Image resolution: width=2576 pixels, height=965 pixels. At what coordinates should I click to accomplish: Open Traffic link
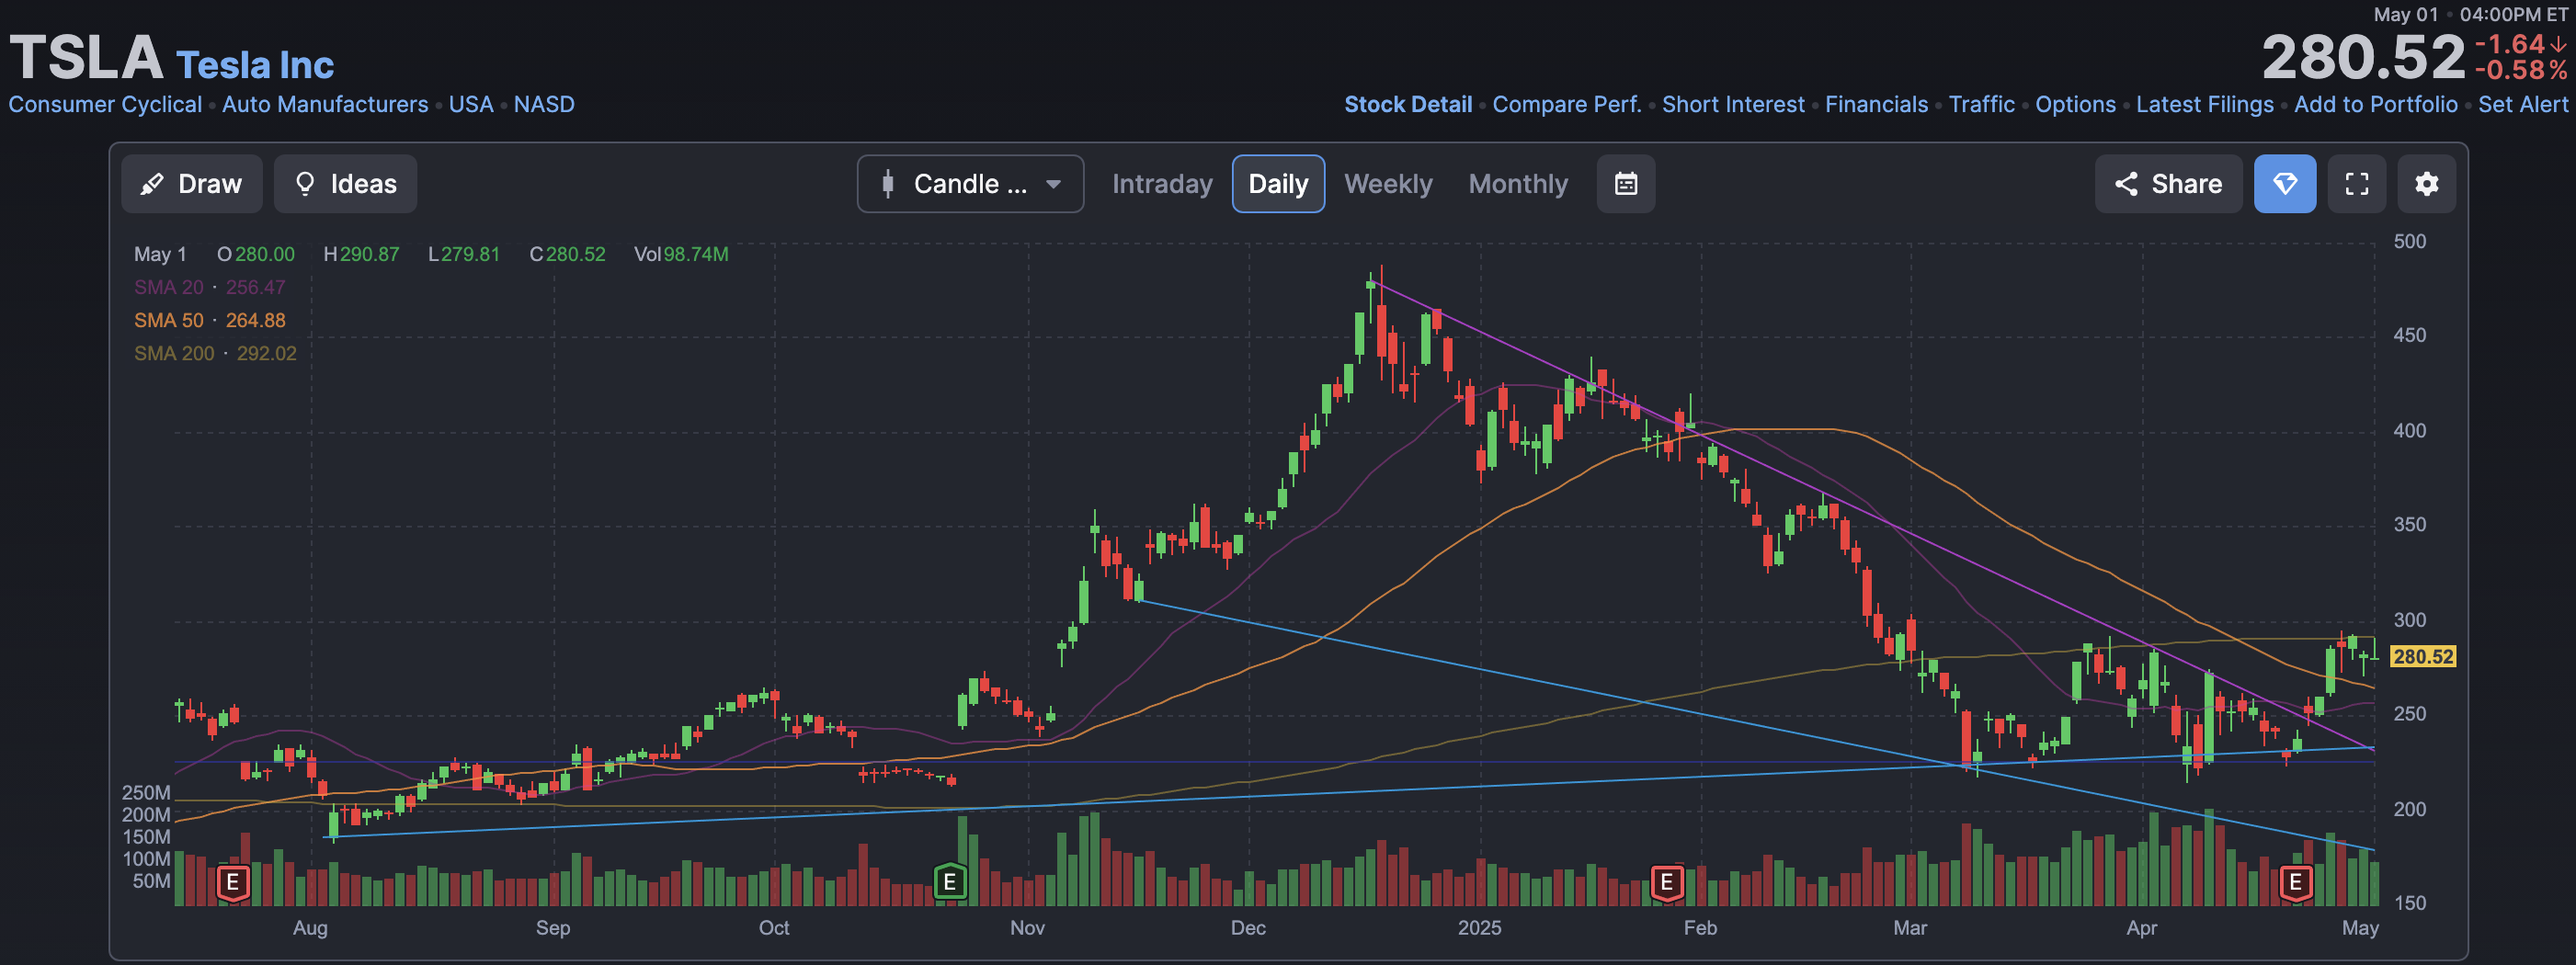[x=1981, y=104]
